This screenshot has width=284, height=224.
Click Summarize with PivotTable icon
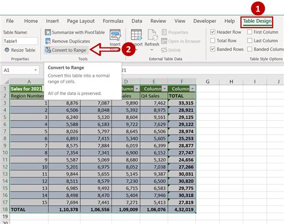tap(48, 32)
